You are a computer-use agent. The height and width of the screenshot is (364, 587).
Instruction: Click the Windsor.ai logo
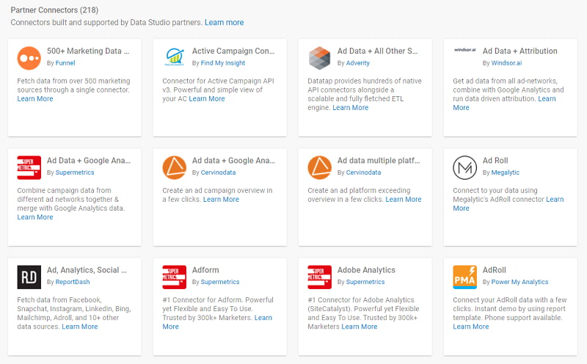(x=464, y=50)
